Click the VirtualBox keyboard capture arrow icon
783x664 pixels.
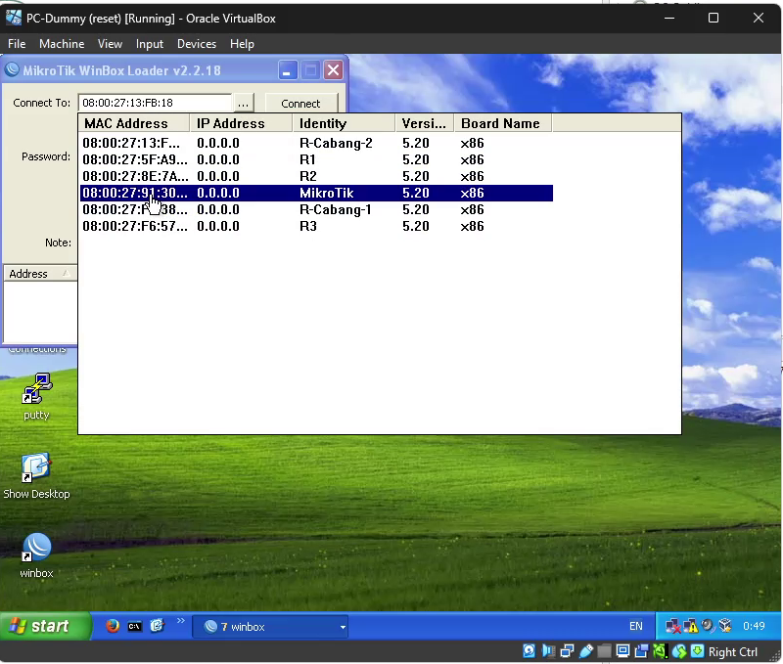pyautogui.click(x=698, y=651)
